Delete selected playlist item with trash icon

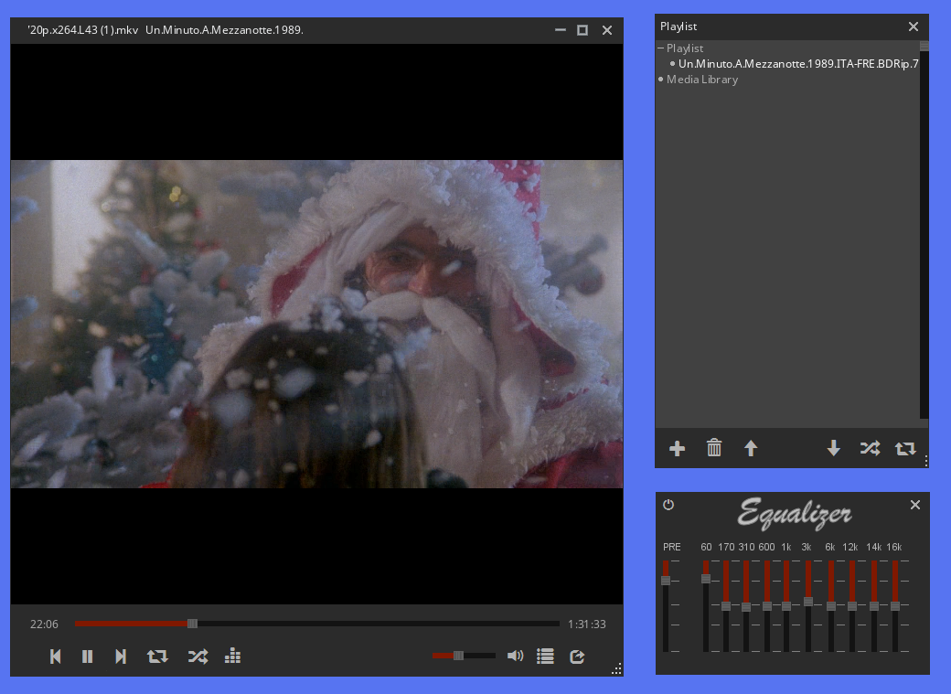click(x=714, y=448)
